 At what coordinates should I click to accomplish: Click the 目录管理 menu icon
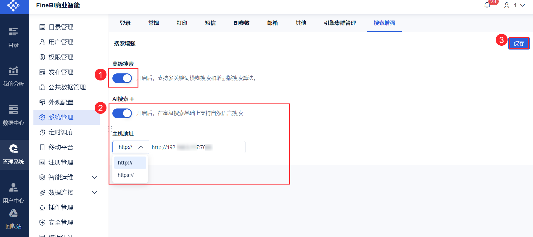click(42, 27)
